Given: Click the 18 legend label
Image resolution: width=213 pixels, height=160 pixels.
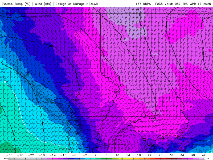Looking at the screenshot, I should [x=139, y=155].
